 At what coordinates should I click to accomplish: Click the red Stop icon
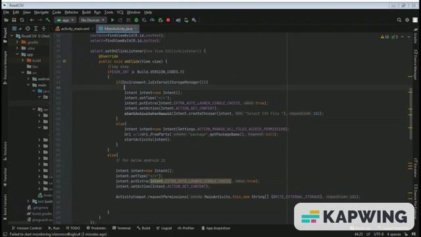tap(168, 20)
